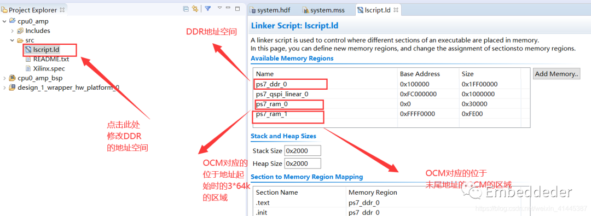Click the lscript.ld file icon in tree
This screenshot has height=216, width=591.
[x=28, y=49]
